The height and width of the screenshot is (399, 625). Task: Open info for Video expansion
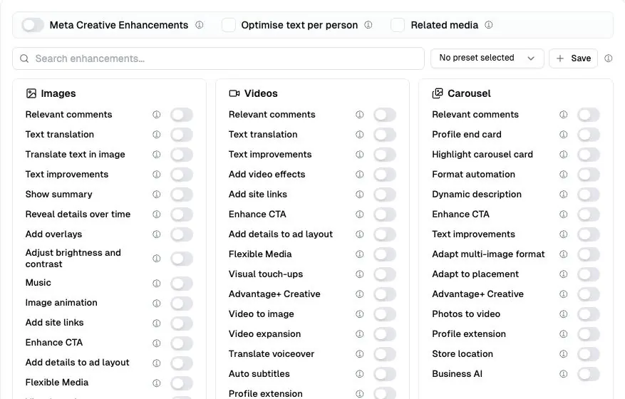point(359,333)
